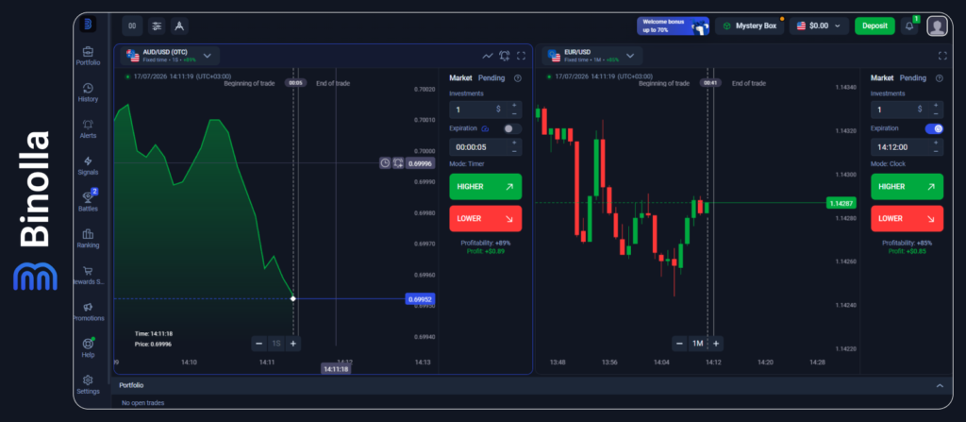The image size is (966, 422).
Task: Click help icon next to EUR/USD Pending tab
Action: (x=939, y=78)
